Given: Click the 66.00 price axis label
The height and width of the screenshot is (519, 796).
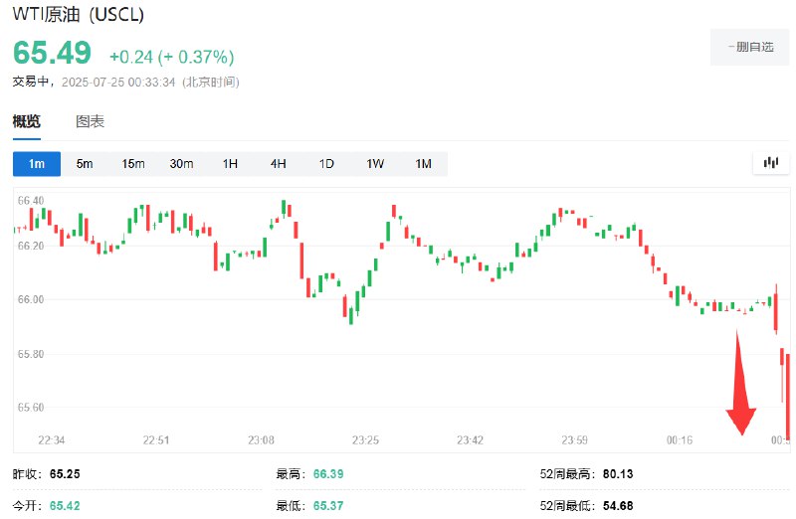Looking at the screenshot, I should [31, 299].
